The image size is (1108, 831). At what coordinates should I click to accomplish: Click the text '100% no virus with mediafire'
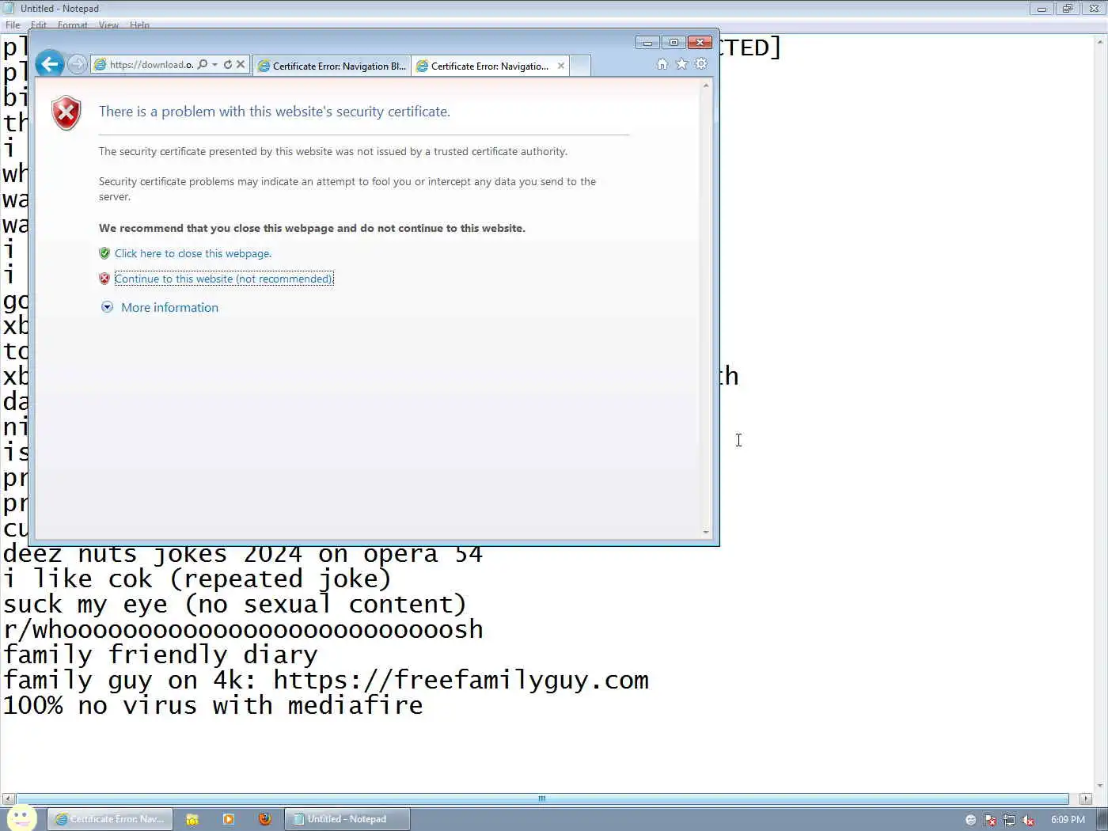click(x=213, y=706)
